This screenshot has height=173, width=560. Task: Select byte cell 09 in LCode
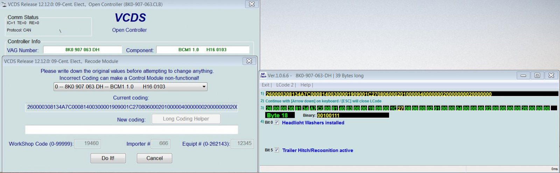coord(378,108)
